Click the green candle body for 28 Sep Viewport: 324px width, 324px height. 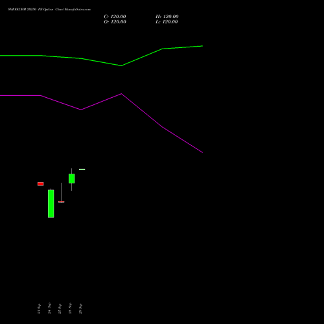coord(72,178)
